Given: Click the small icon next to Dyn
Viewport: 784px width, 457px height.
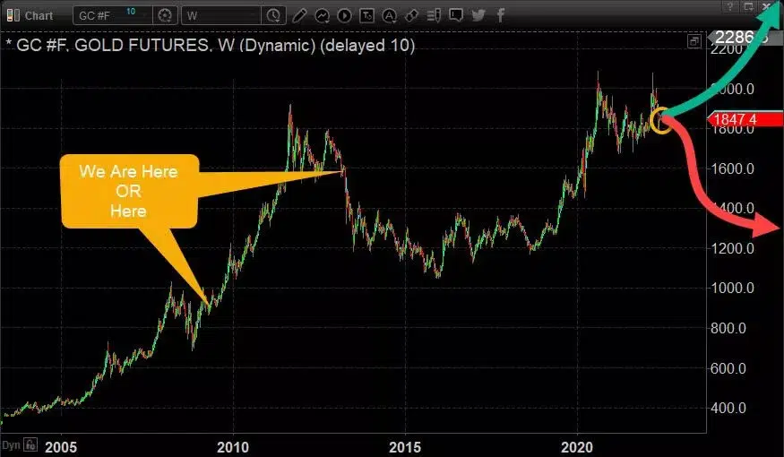Looking at the screenshot, I should point(30,444).
